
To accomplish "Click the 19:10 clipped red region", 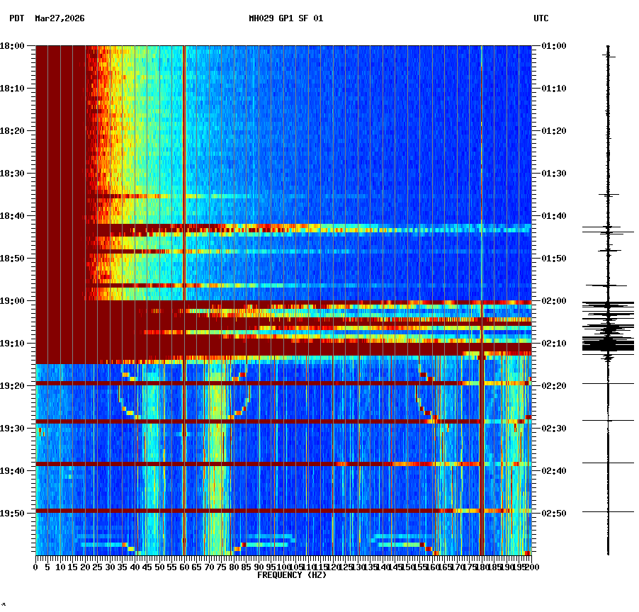I will 283,344.
